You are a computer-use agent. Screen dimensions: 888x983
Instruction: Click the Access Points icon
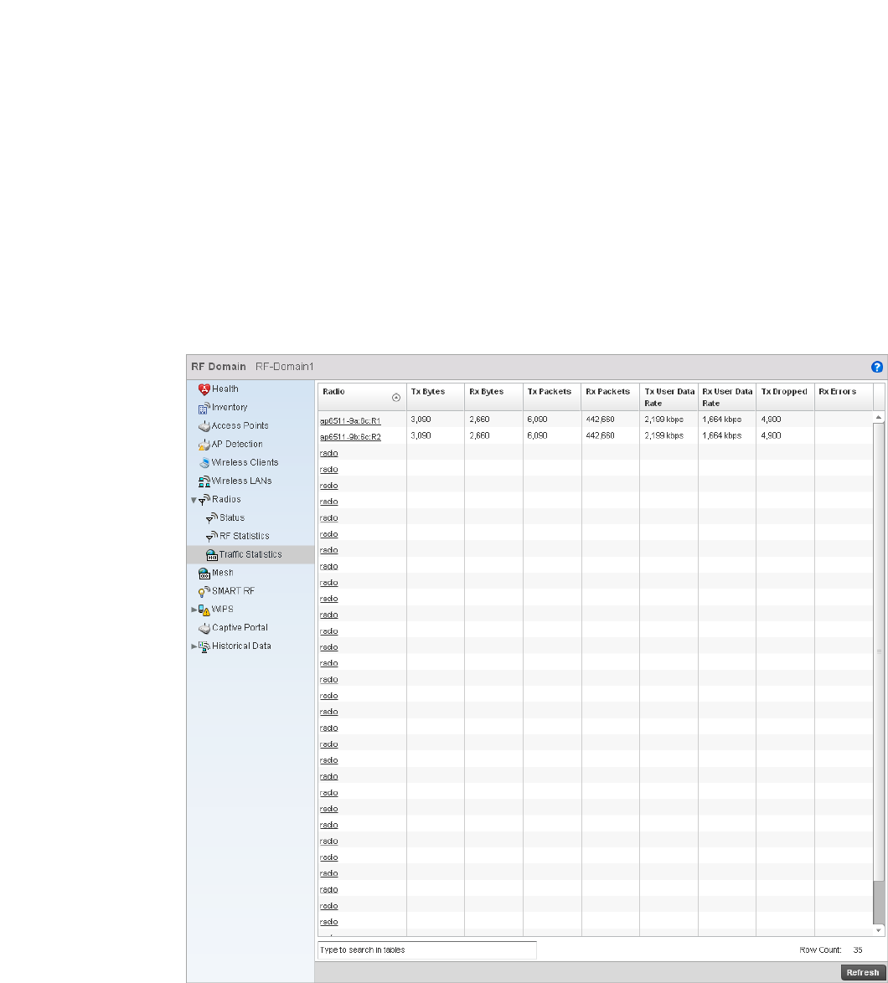204,426
